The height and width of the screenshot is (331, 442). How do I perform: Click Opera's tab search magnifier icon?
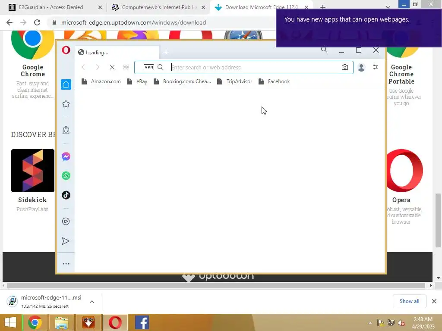point(324,50)
